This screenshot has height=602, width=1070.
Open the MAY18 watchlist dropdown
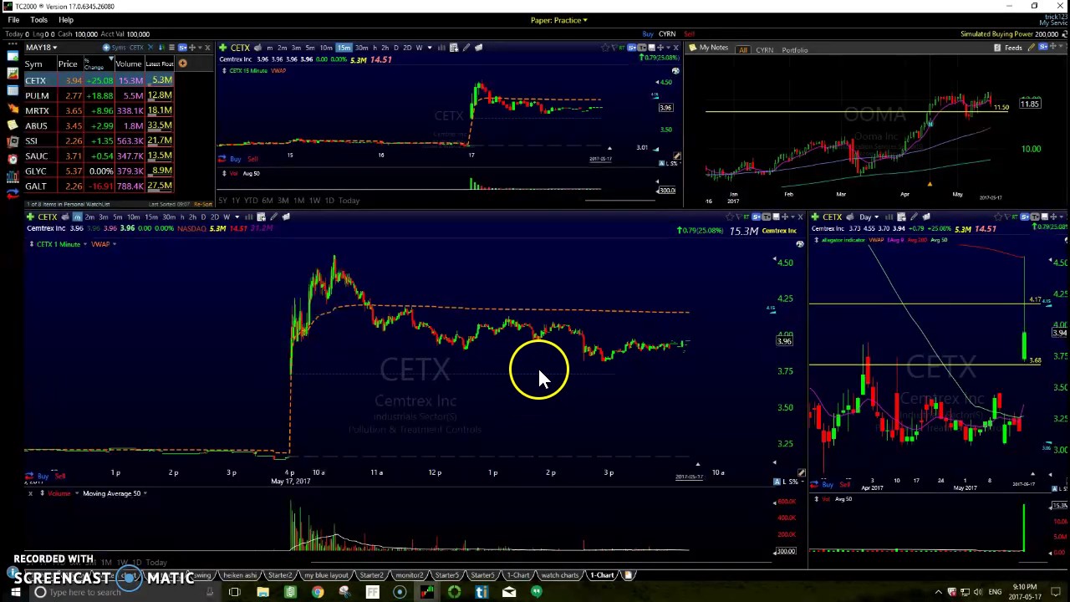coord(40,48)
